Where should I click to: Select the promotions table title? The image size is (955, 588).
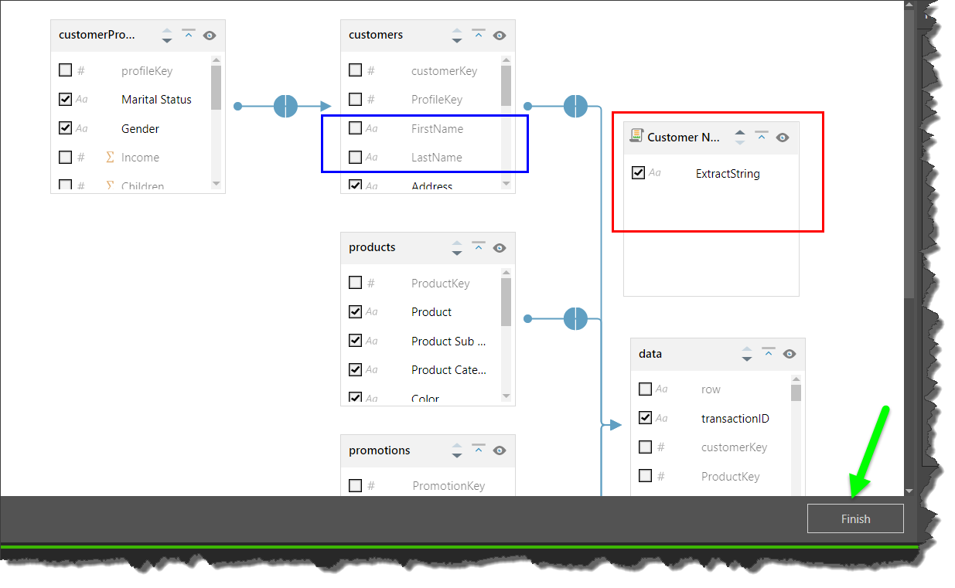coord(380,450)
